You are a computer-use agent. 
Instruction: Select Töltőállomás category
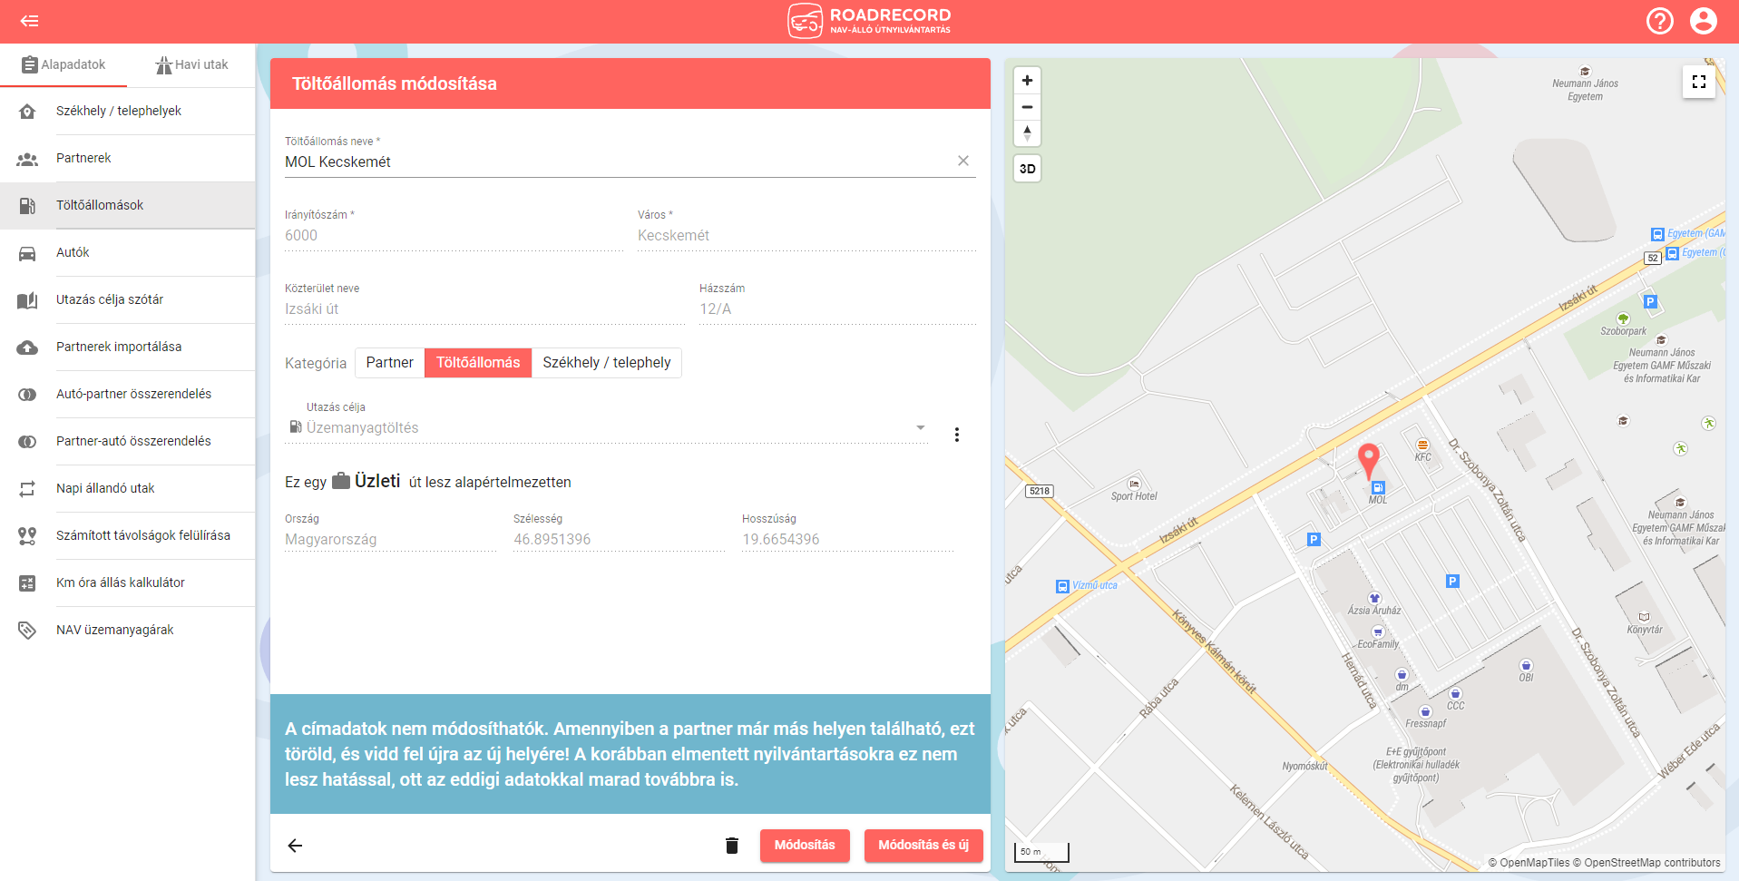pyautogui.click(x=478, y=362)
